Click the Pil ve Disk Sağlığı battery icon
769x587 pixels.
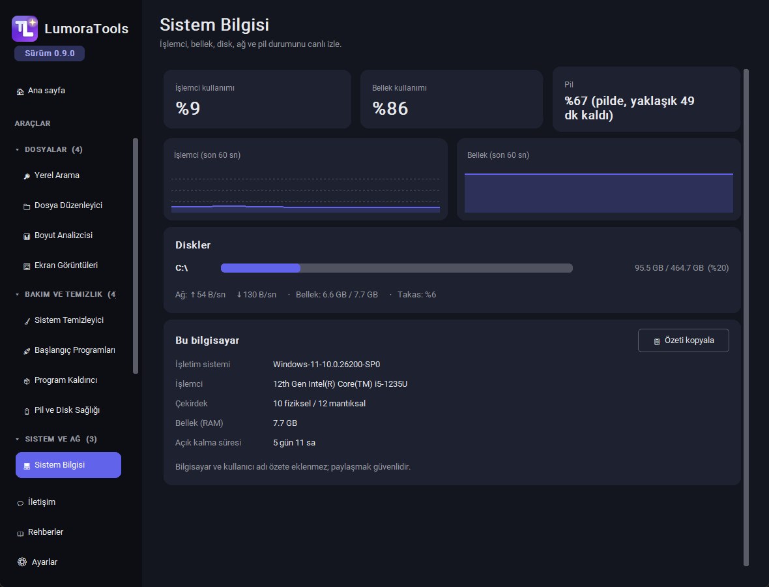coord(27,411)
